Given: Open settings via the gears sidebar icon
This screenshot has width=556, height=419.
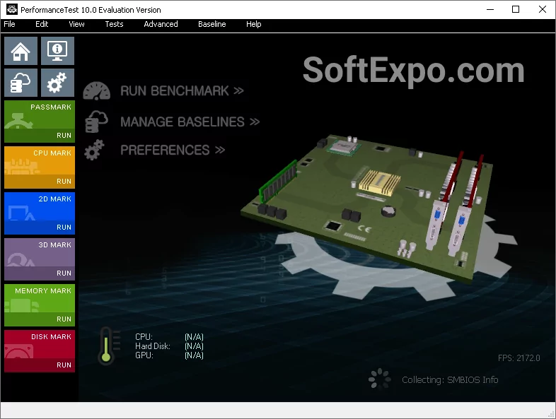Looking at the screenshot, I should tap(57, 83).
